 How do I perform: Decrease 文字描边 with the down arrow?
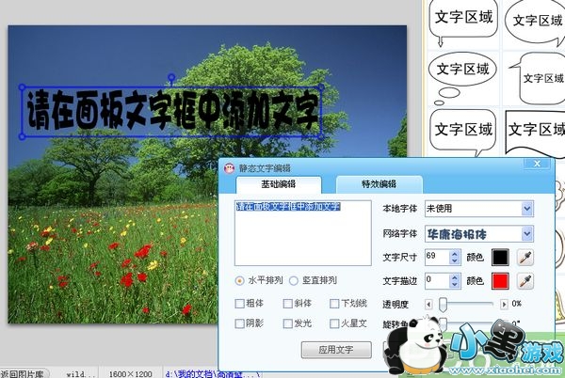(455, 285)
